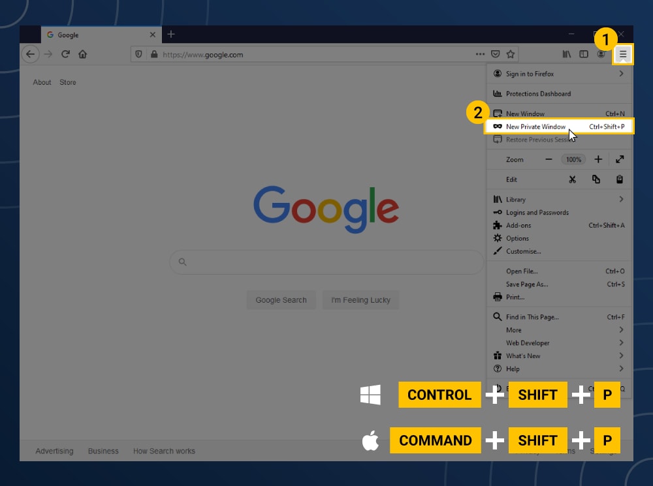Follow the Business footer link
Viewport: 653px width, 486px height.
[x=103, y=451]
